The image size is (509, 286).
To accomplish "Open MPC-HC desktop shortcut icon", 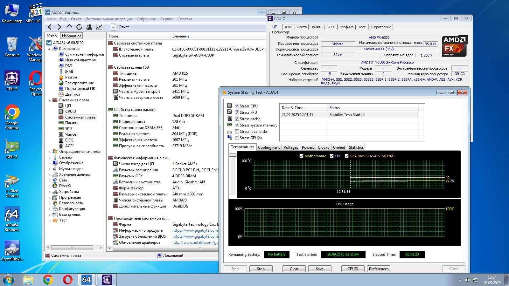I will click(34, 13).
